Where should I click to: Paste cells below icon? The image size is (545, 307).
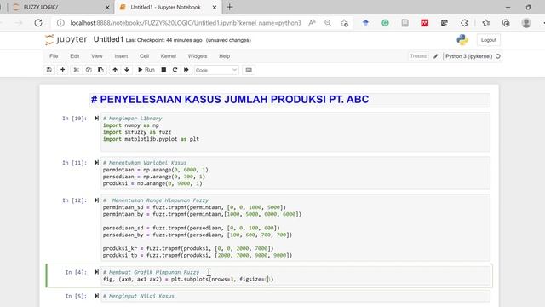pyautogui.click(x=100, y=70)
